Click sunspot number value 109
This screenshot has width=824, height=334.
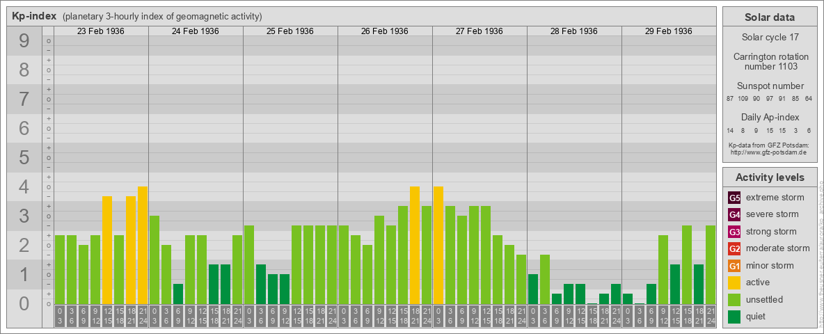743,98
